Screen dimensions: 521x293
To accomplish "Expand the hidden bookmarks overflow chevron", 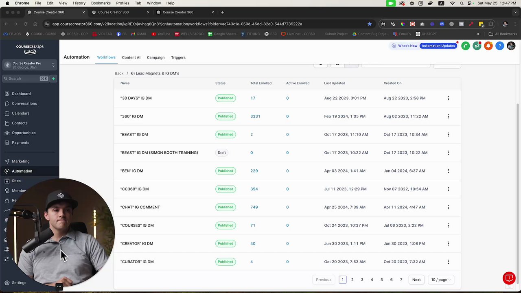I will 478,34.
